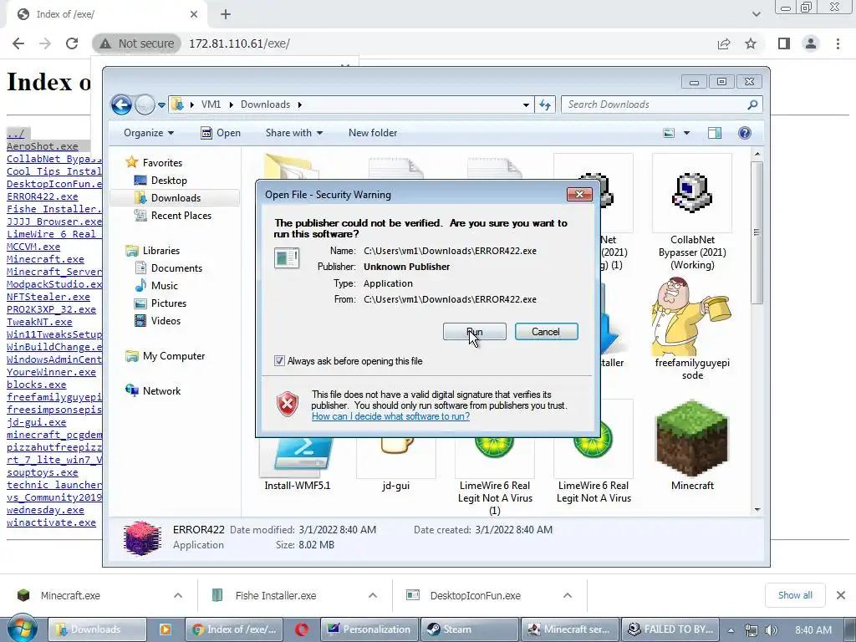
Task: Open a new Chrome tab
Action: pyautogui.click(x=226, y=14)
